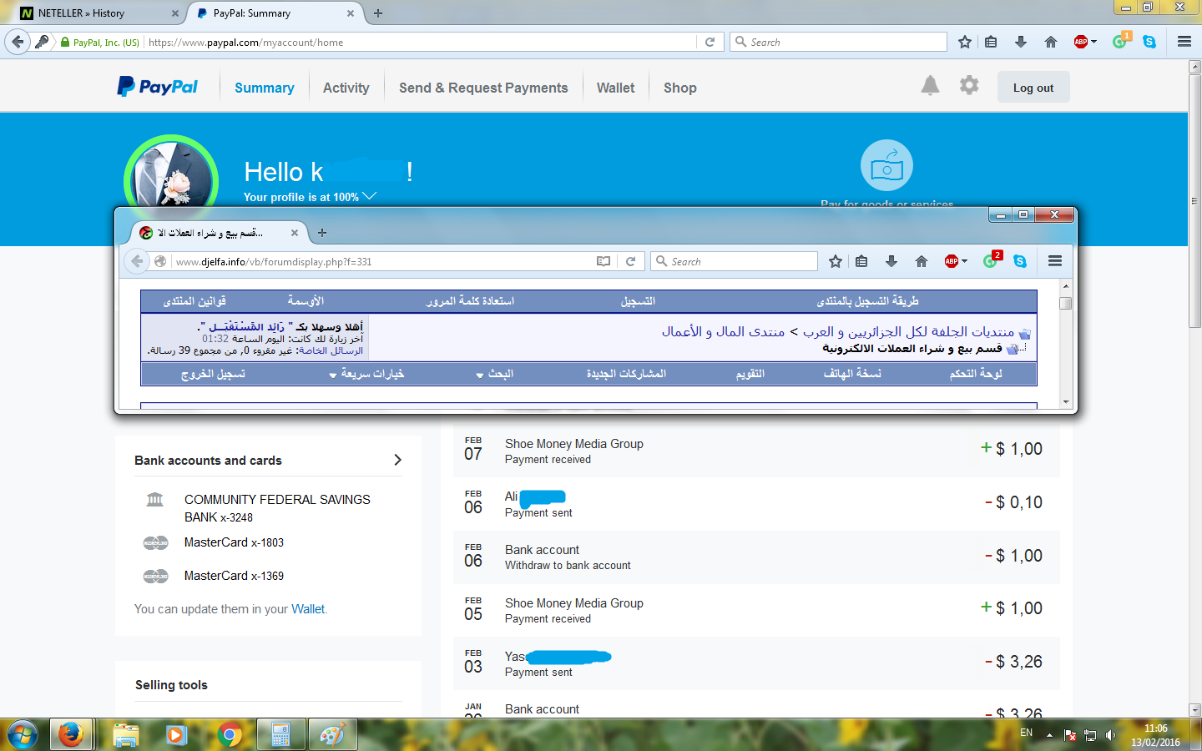Open PayPal notifications bell
Image resolution: width=1202 pixels, height=751 pixels.
point(930,85)
